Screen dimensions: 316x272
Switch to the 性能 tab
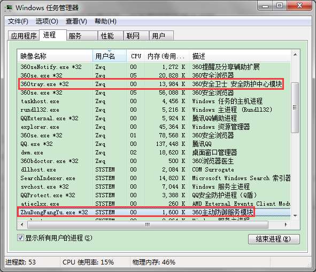click(x=111, y=36)
